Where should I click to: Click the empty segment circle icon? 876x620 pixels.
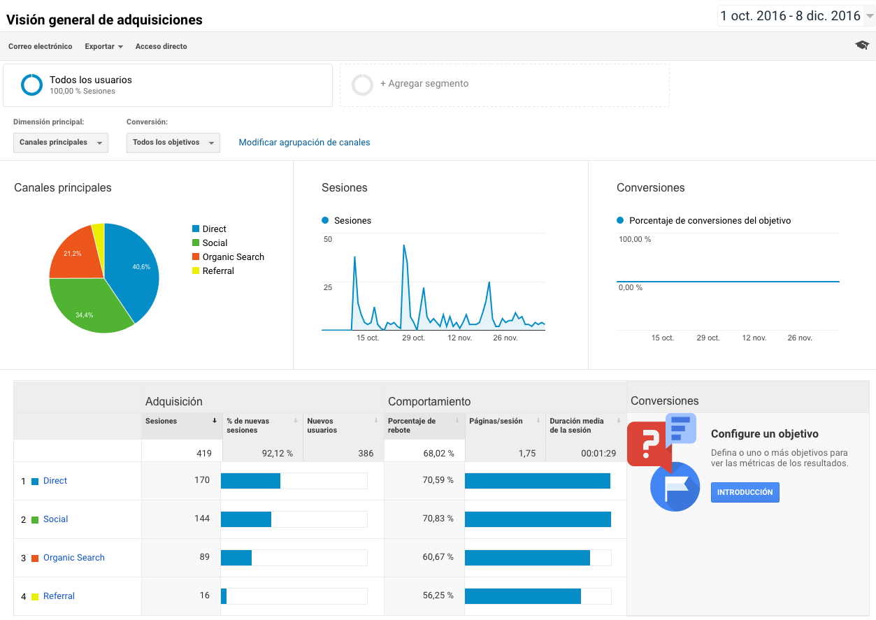click(363, 85)
